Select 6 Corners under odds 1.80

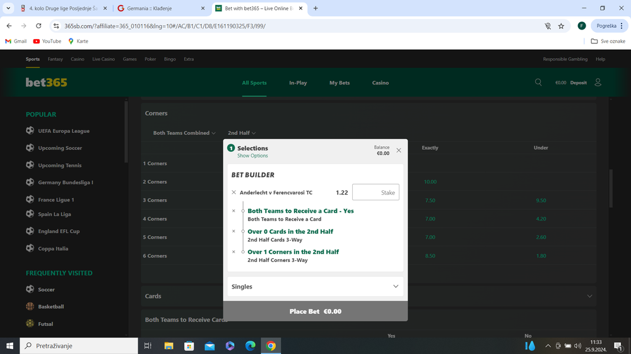(541, 256)
